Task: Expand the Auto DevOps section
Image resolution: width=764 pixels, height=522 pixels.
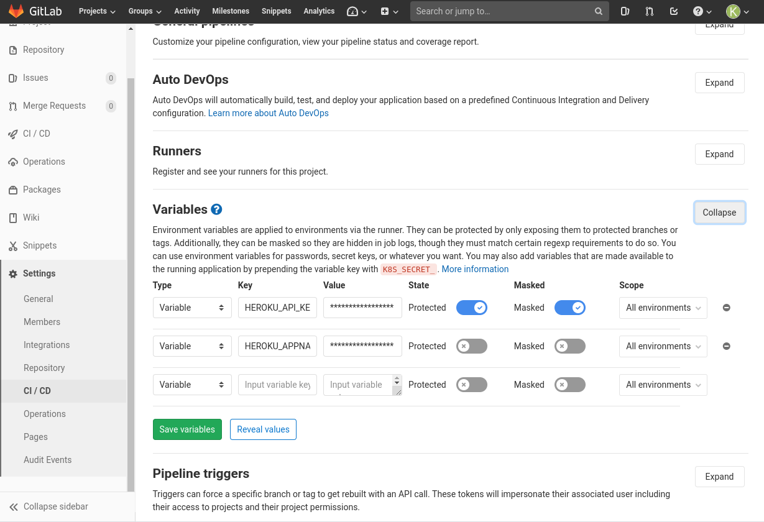Action: (x=719, y=83)
